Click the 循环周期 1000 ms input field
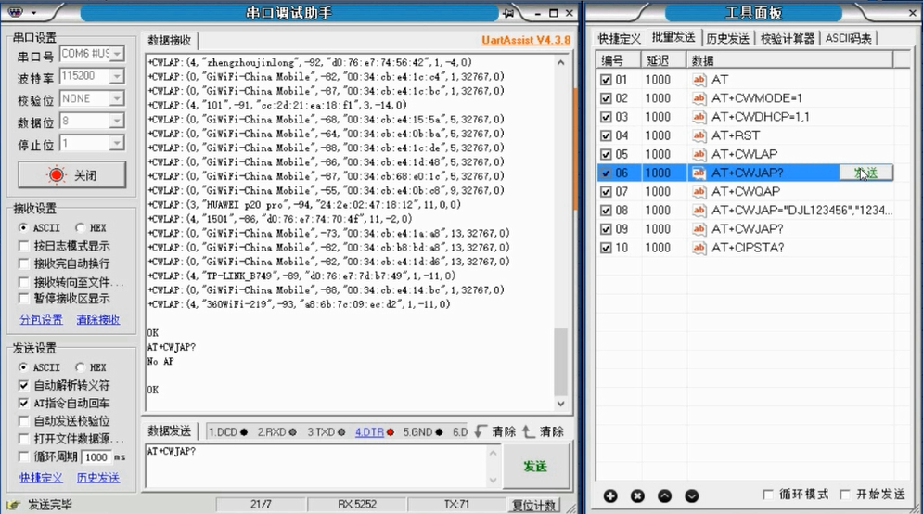Image resolution: width=923 pixels, height=514 pixels. click(x=96, y=456)
